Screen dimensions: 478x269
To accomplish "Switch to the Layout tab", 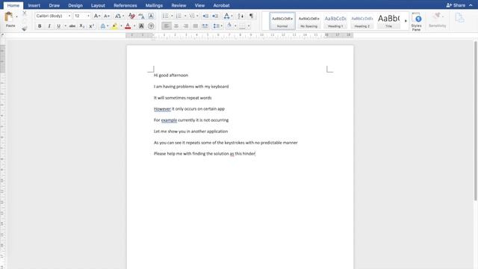I will click(98, 5).
